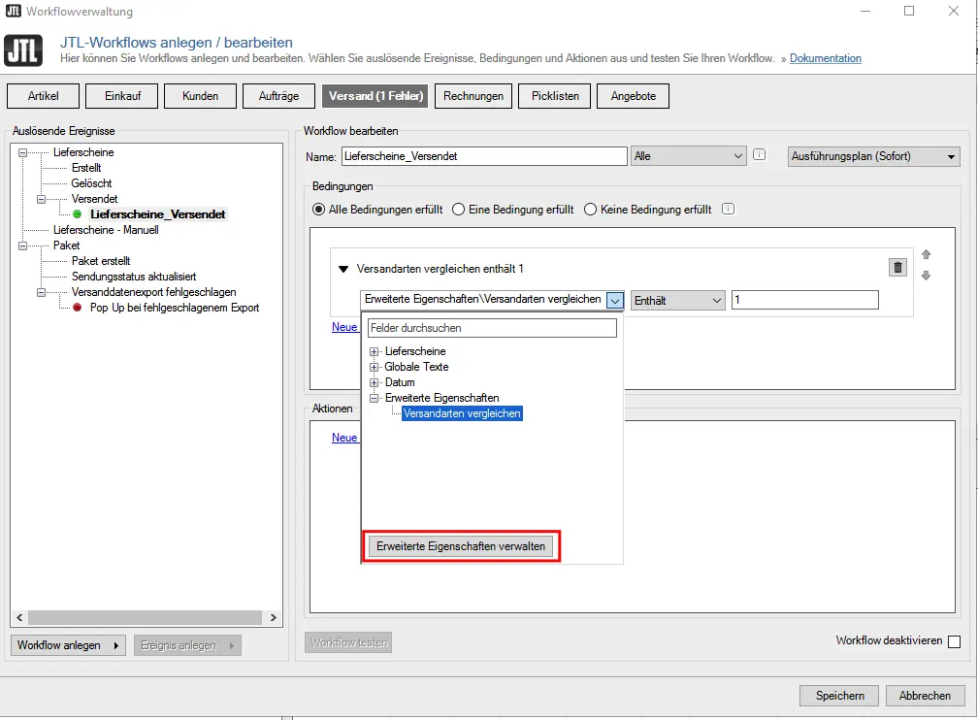The image size is (978, 720).
Task: Switch to the Kunden tab
Action: pos(200,96)
